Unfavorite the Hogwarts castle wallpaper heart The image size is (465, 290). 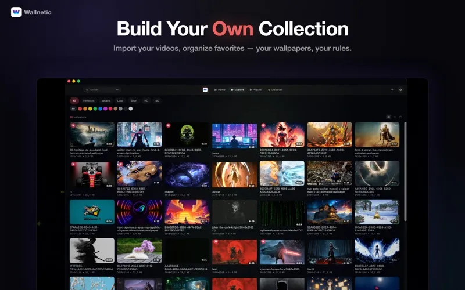[73, 125]
